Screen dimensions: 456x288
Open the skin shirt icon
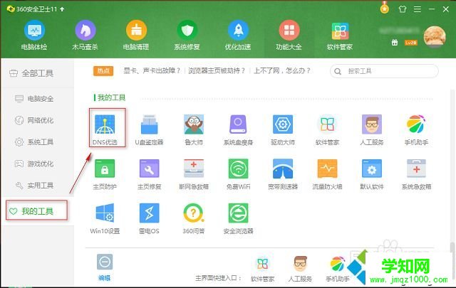403,9
